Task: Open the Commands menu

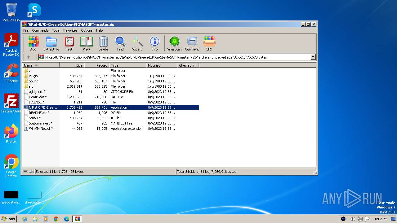Action: 40,30
